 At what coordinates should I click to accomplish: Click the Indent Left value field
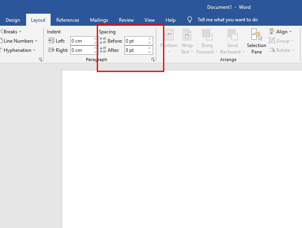(82, 41)
